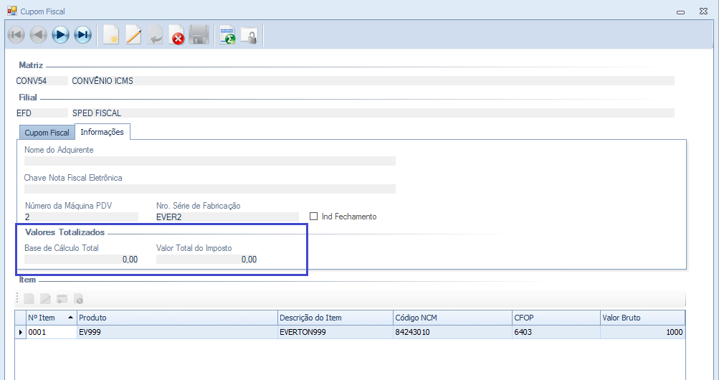Select Valor Bruto cell 1000
Image resolution: width=719 pixels, height=380 pixels.
pyautogui.click(x=642, y=332)
